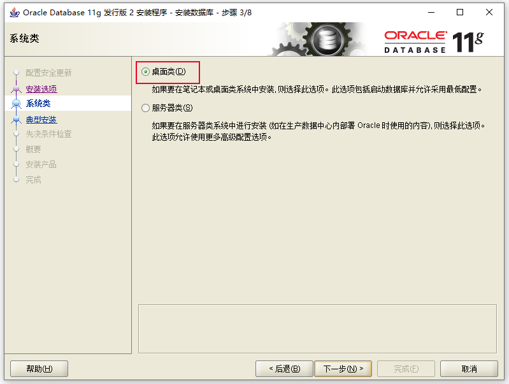509x384 pixels.
Task: Cancel installation with 取消 button
Action: (469, 369)
